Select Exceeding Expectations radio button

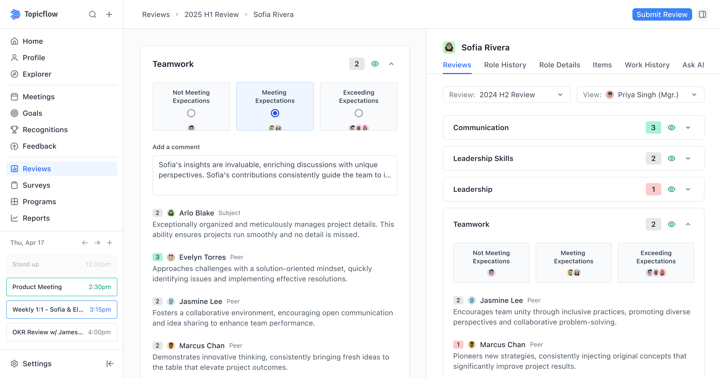point(358,113)
